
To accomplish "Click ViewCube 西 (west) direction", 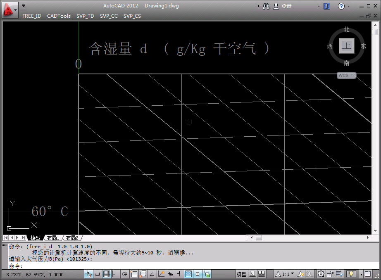I will coord(330,46).
